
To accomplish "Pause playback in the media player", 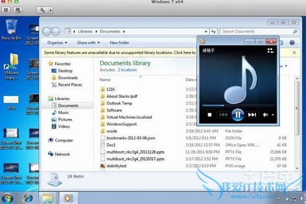I will coord(238,115).
